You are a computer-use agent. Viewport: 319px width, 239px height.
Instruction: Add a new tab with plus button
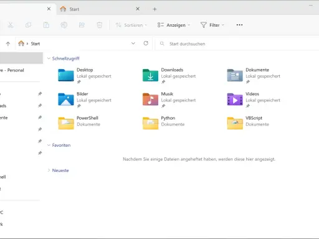155,9
